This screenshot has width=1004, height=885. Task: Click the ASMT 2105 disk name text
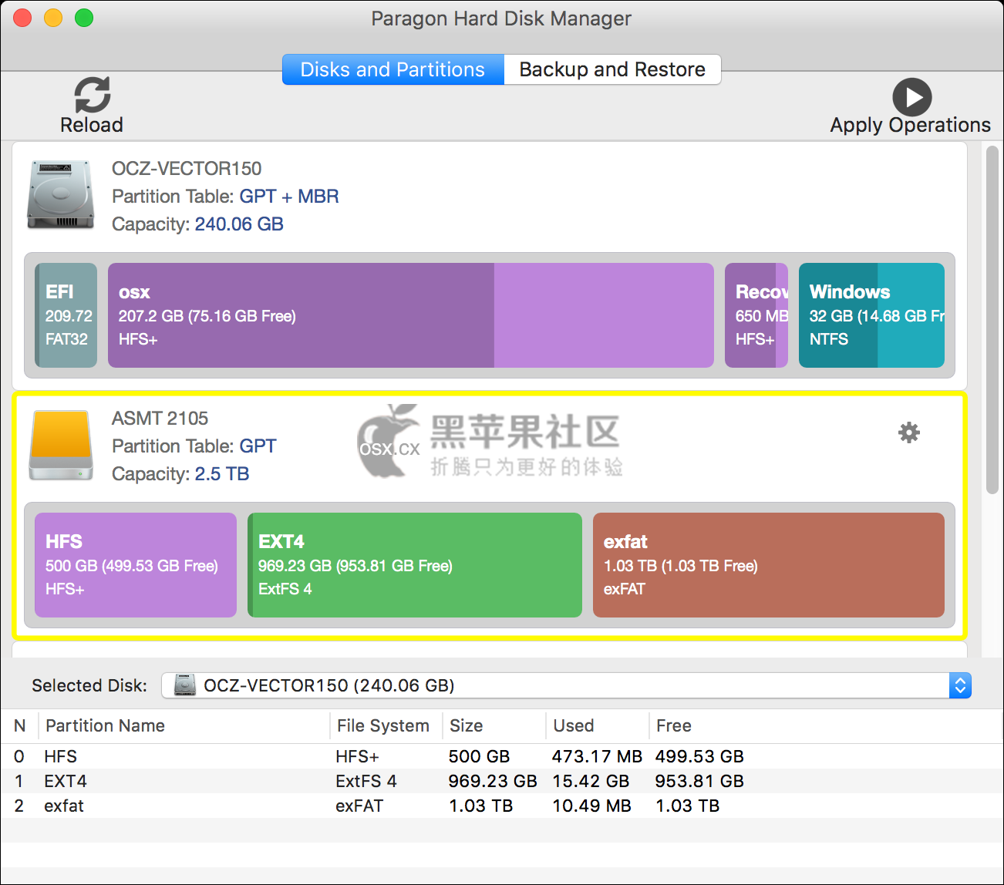[x=160, y=418]
